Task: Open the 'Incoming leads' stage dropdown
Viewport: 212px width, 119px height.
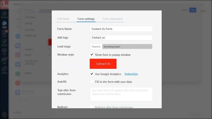Action: coord(127,47)
